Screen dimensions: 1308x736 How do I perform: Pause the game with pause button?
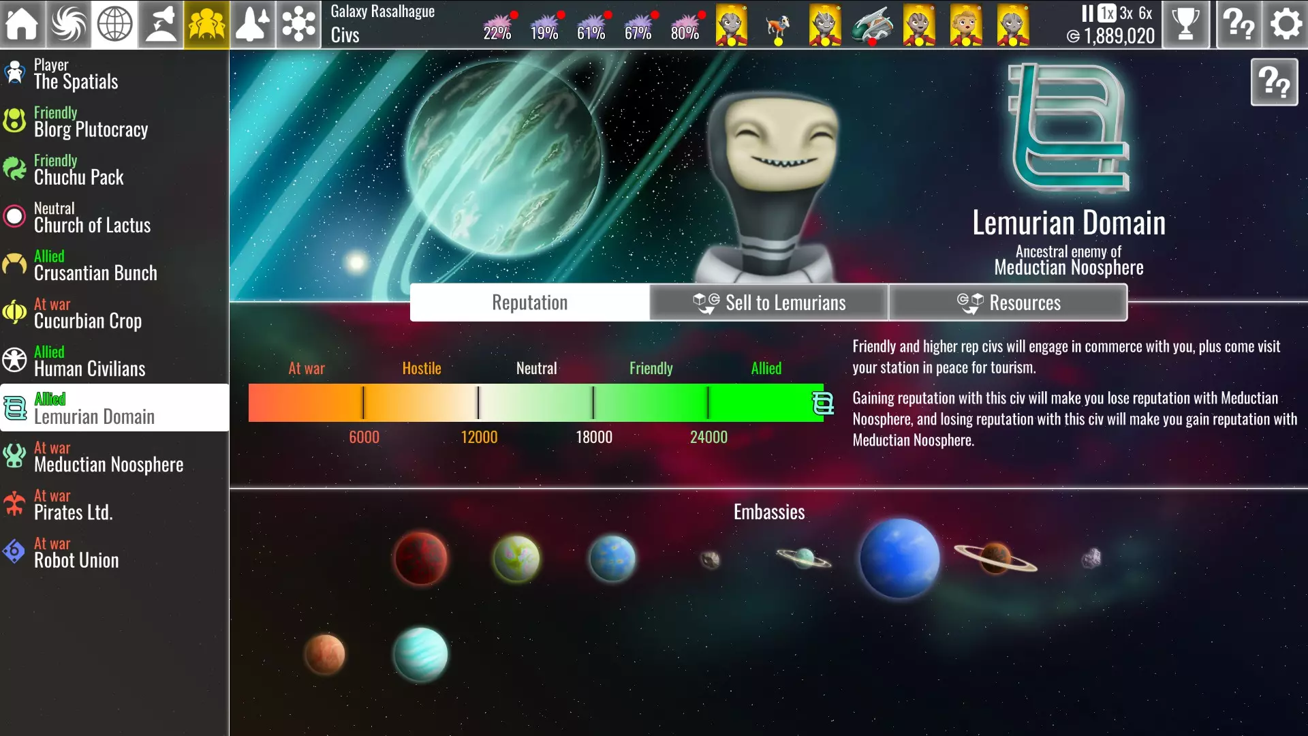(1087, 13)
